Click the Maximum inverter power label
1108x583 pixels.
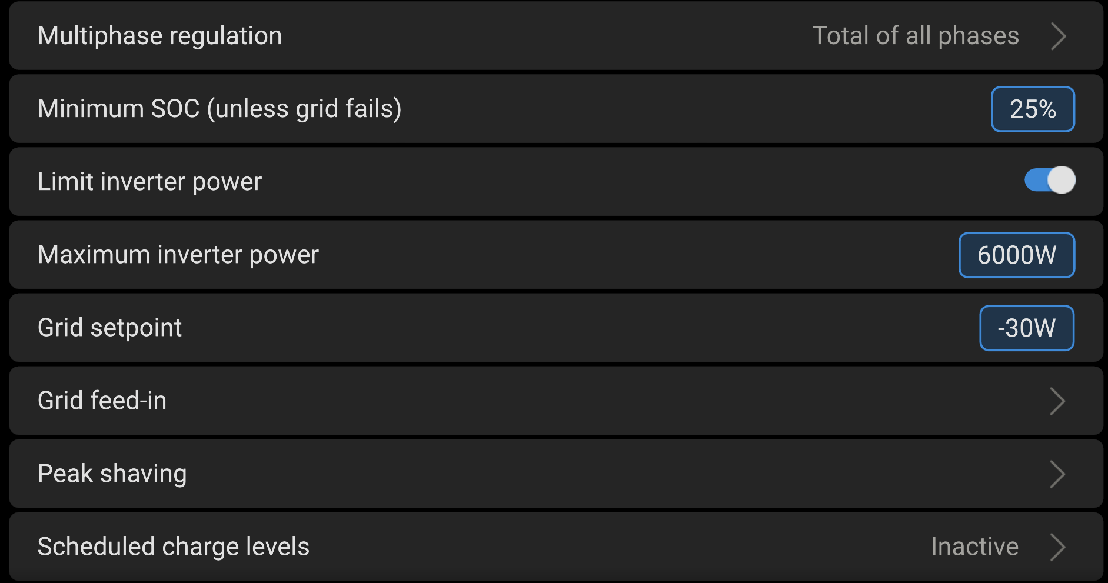tap(178, 255)
